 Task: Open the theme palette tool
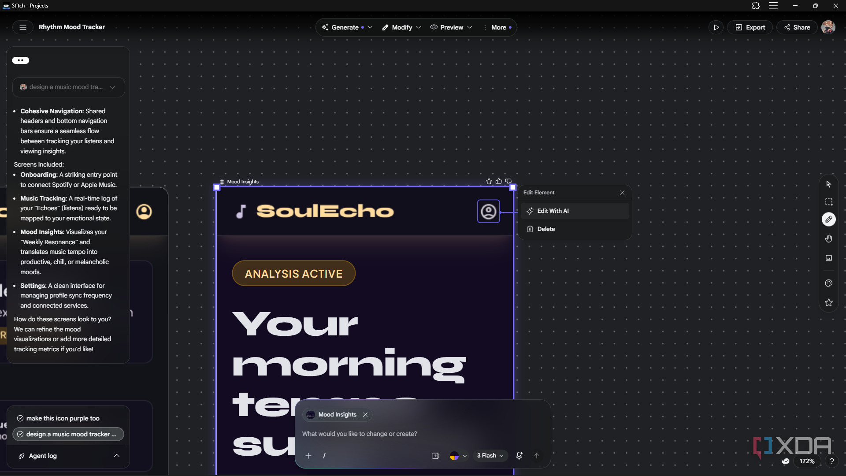[x=828, y=283]
